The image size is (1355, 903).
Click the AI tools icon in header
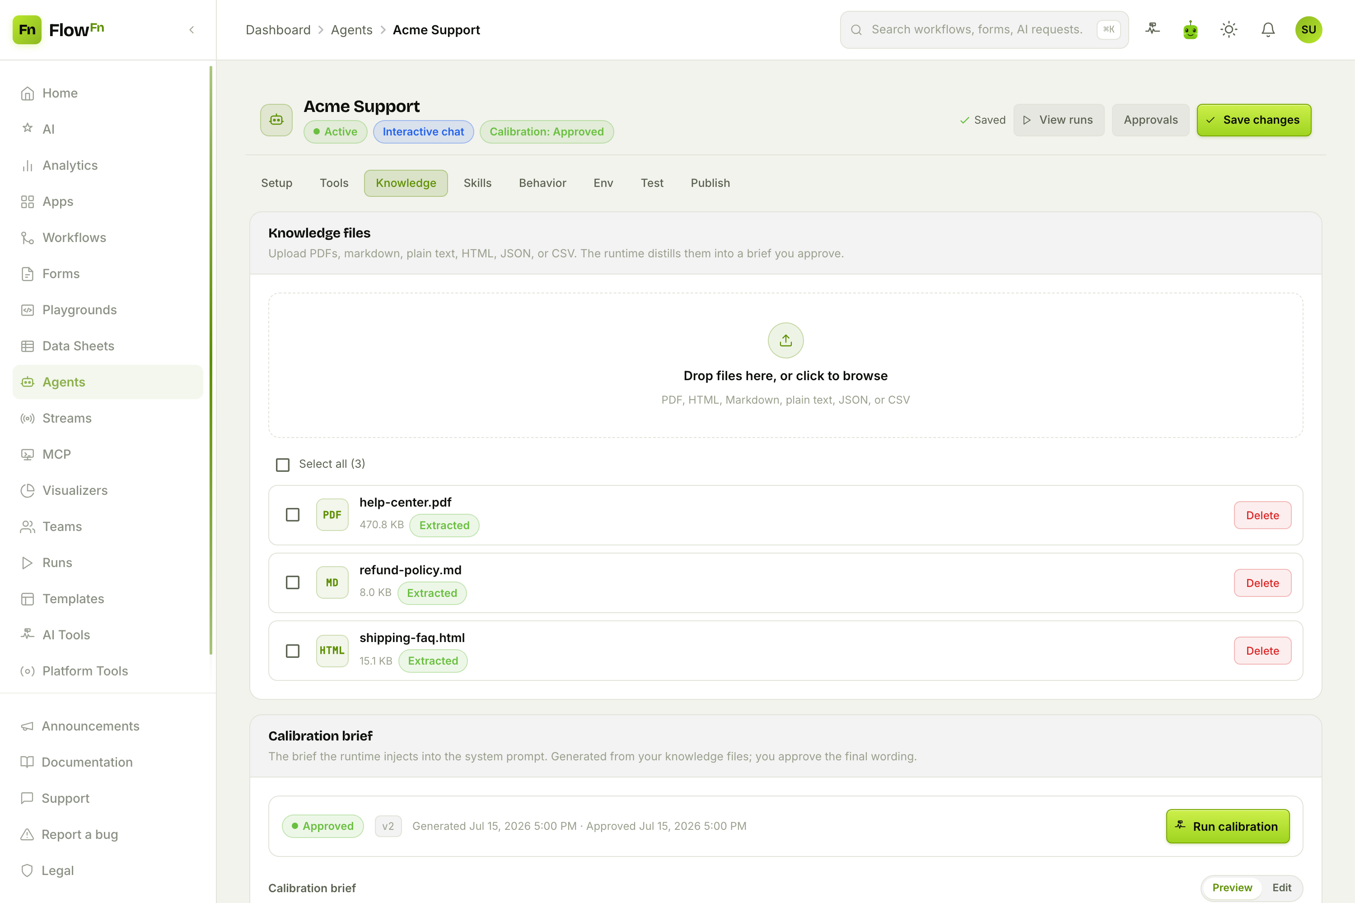1152,29
